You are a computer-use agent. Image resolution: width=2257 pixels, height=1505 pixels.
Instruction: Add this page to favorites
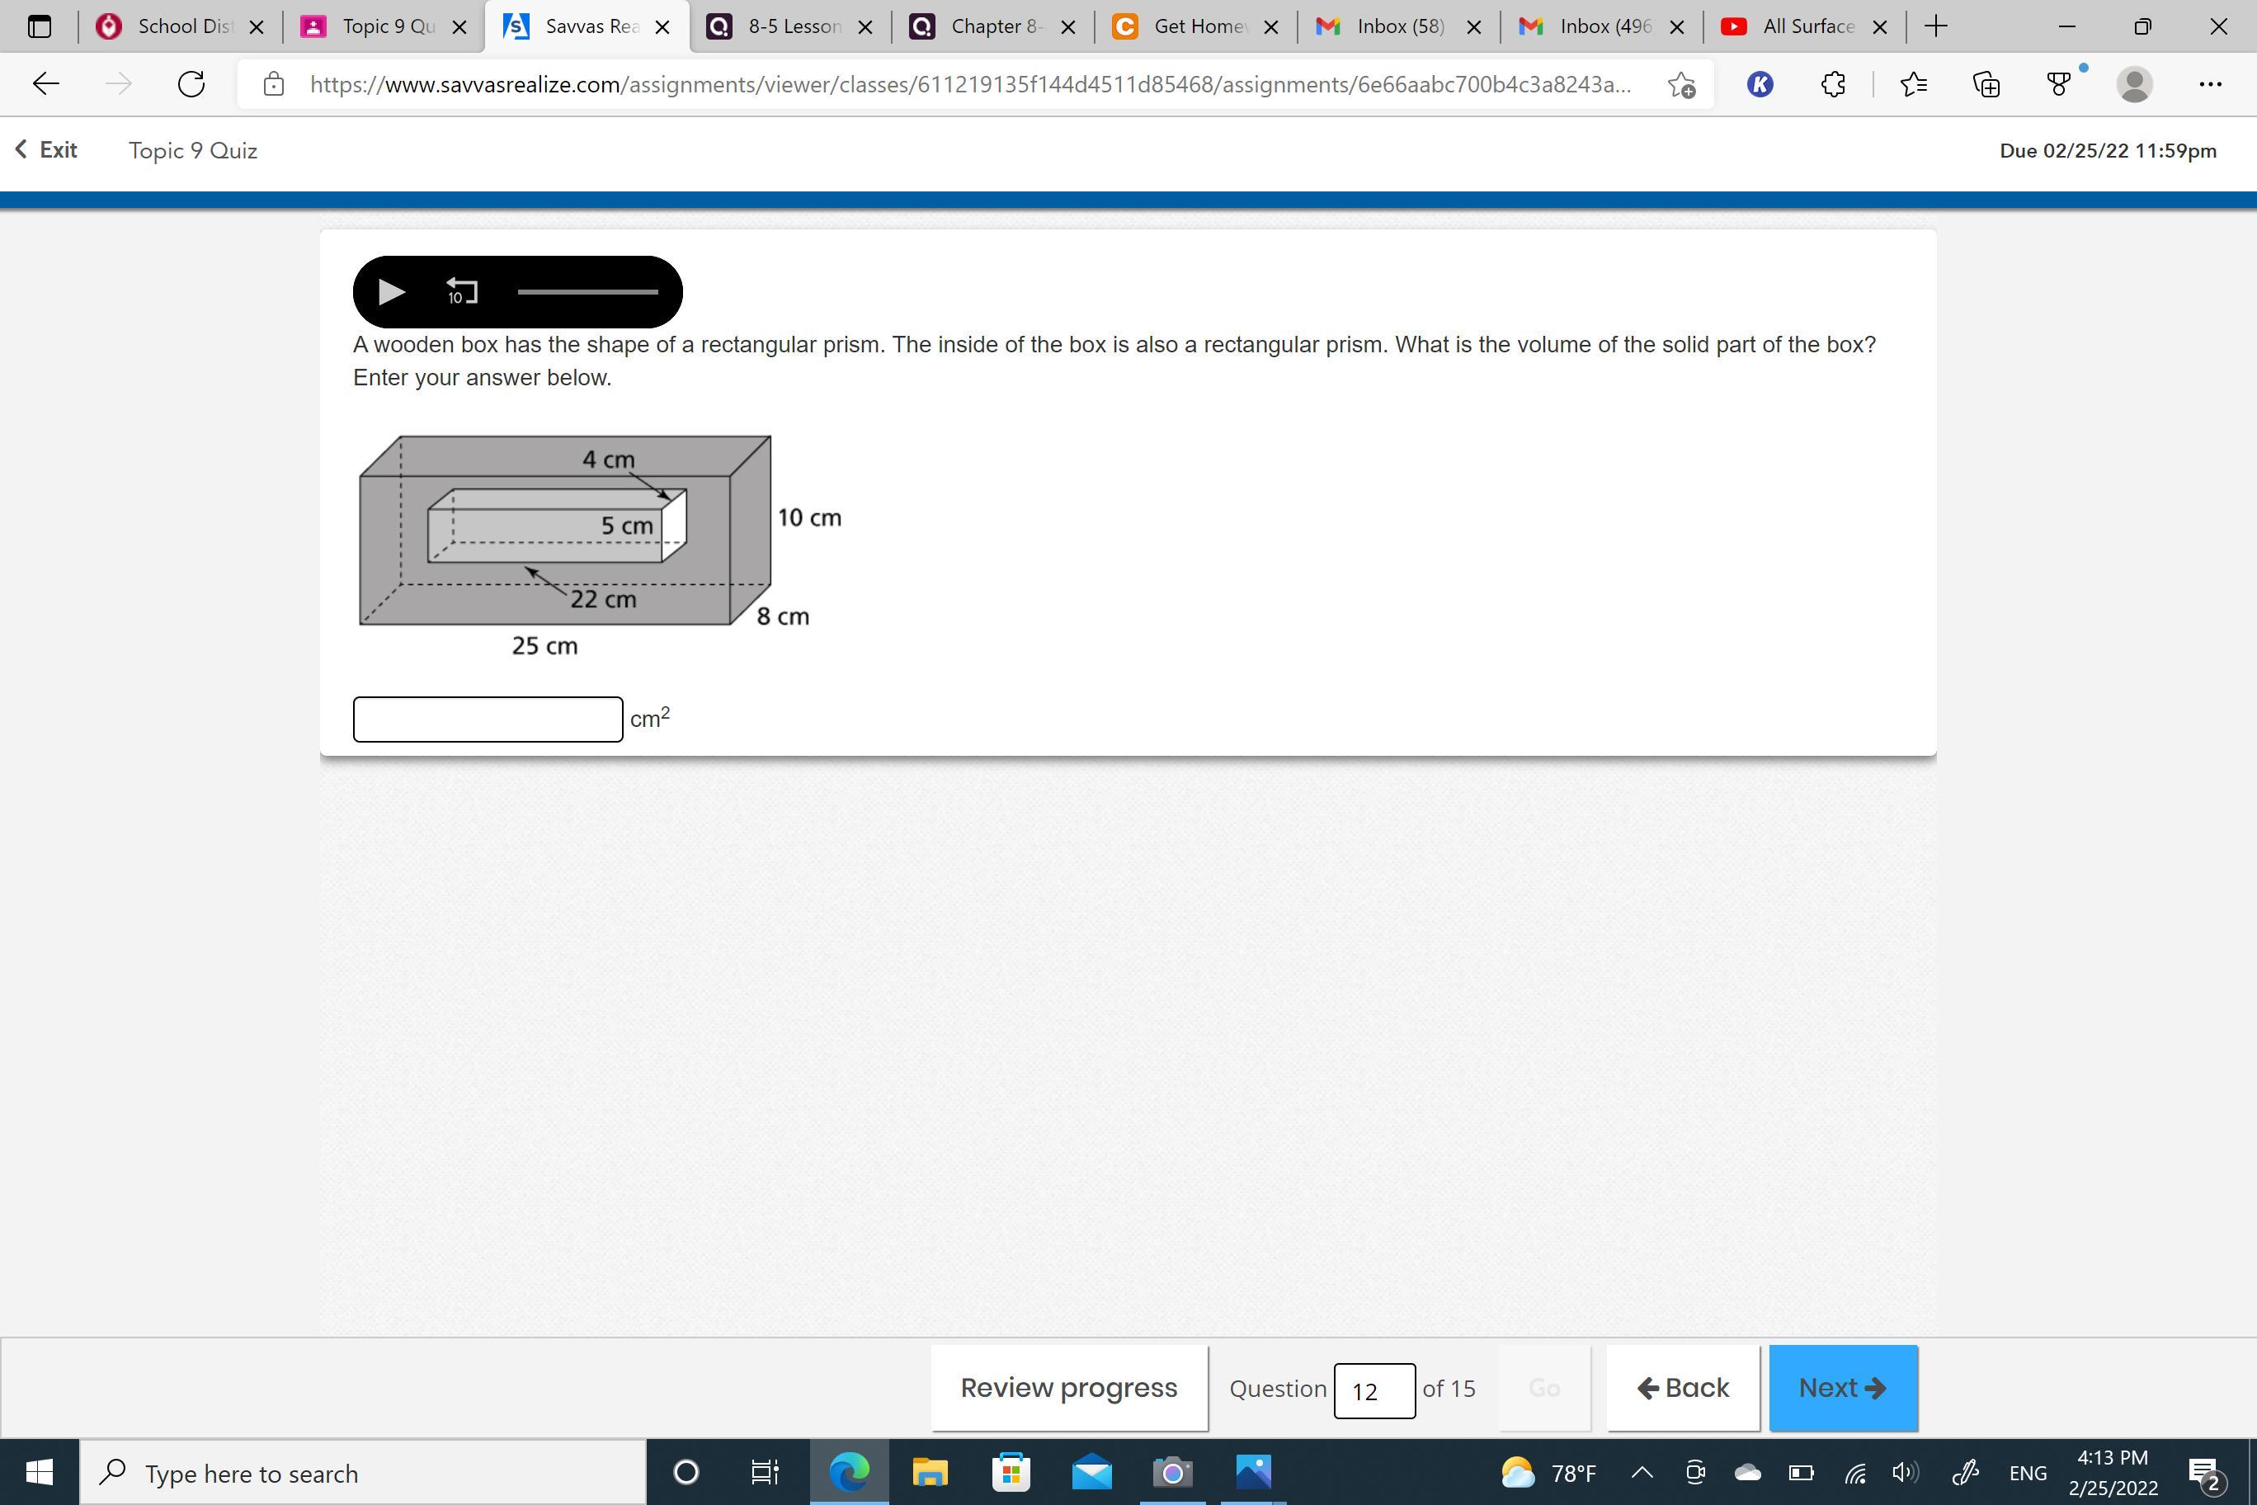1681,84
